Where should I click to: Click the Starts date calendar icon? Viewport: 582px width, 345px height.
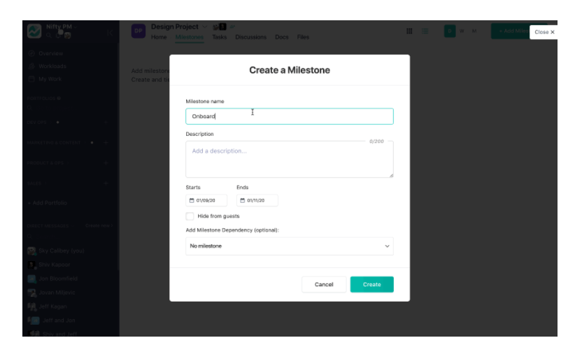click(x=192, y=201)
